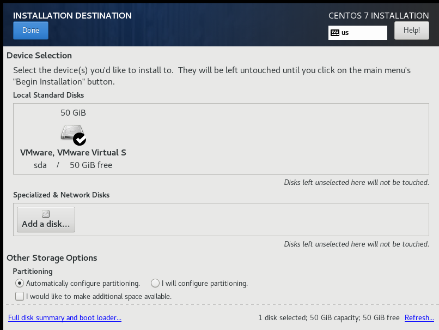The image size is (439, 330).
Task: Open Full disk summary and boot loader link
Action: pos(65,317)
